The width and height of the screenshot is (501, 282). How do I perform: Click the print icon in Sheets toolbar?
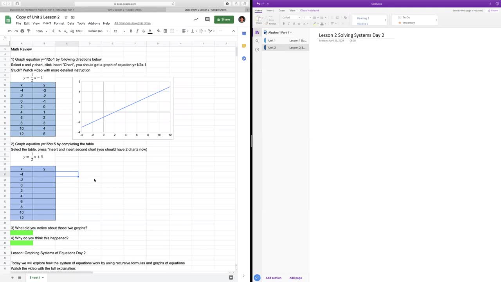pos(22,31)
